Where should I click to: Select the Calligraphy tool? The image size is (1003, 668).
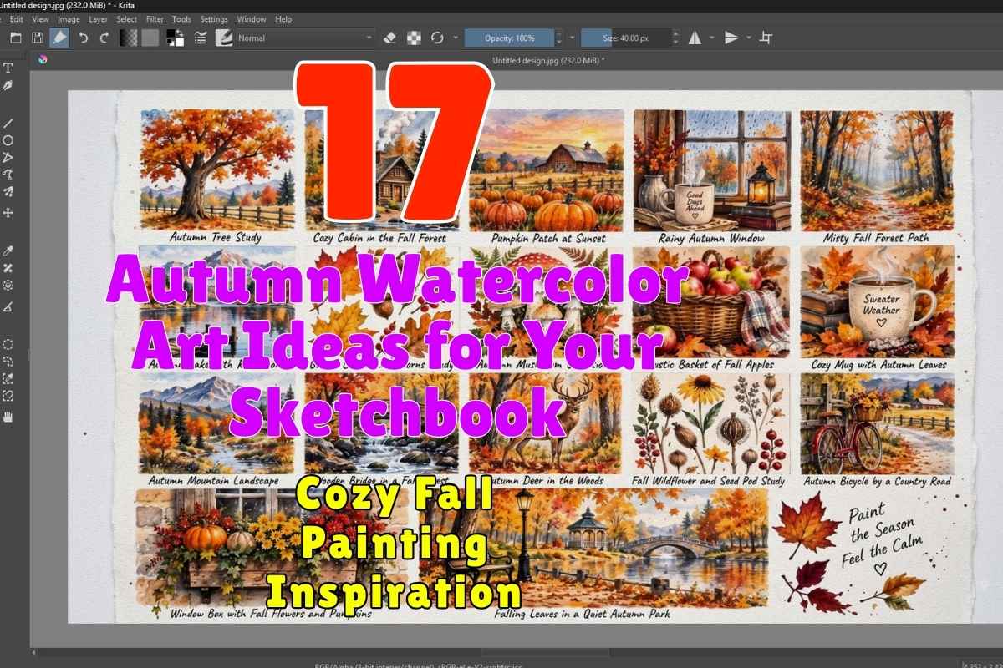[x=8, y=85]
